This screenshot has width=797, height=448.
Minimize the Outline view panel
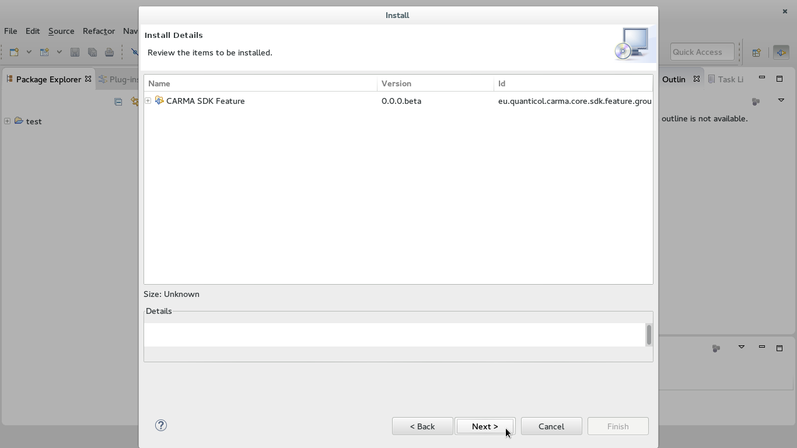[x=761, y=78]
